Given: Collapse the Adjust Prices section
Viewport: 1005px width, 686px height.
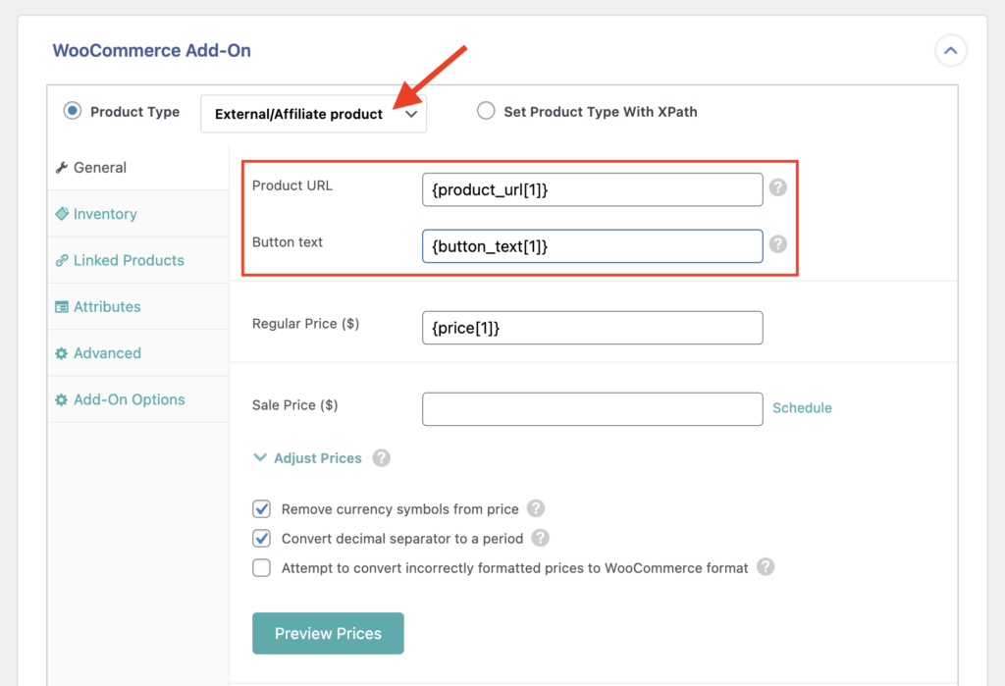Looking at the screenshot, I should point(260,458).
